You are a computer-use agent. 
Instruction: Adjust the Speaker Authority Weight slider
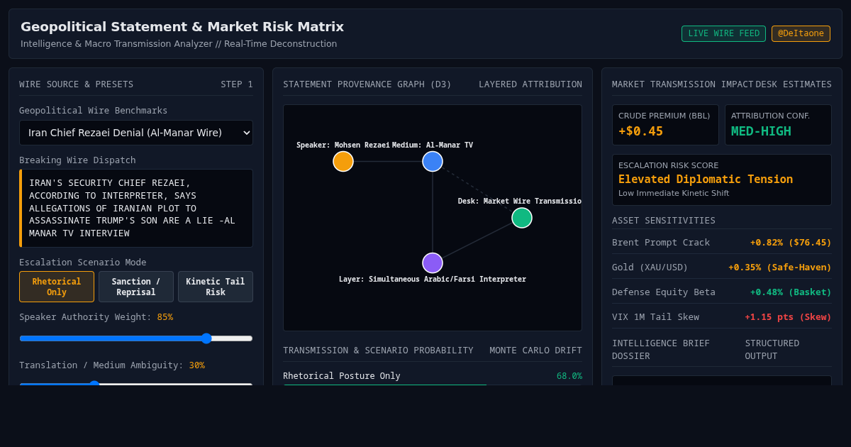tap(136, 338)
